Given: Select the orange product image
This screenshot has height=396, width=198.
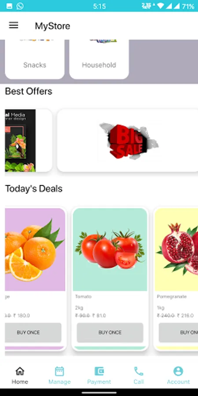Looking at the screenshot, I should point(35,249).
